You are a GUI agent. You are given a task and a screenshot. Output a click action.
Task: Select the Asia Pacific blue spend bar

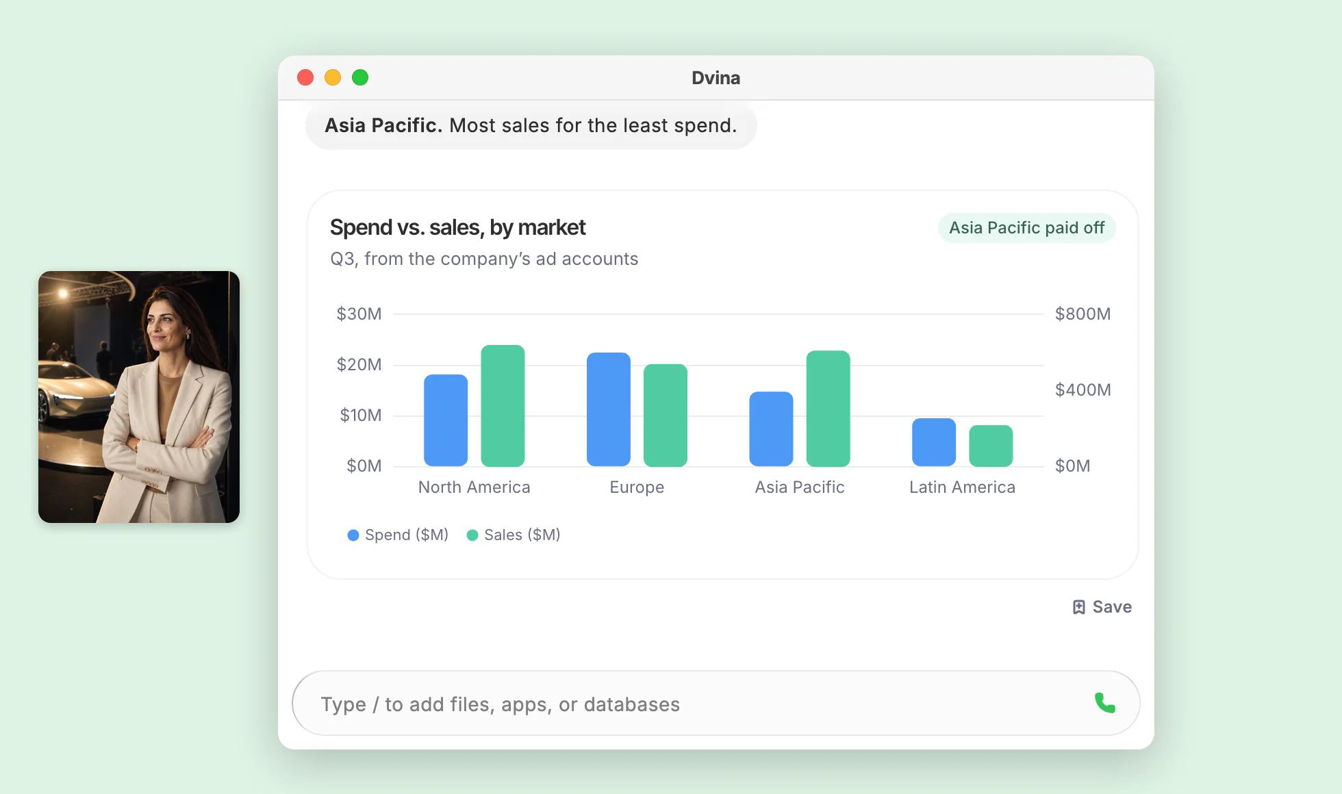tap(772, 429)
